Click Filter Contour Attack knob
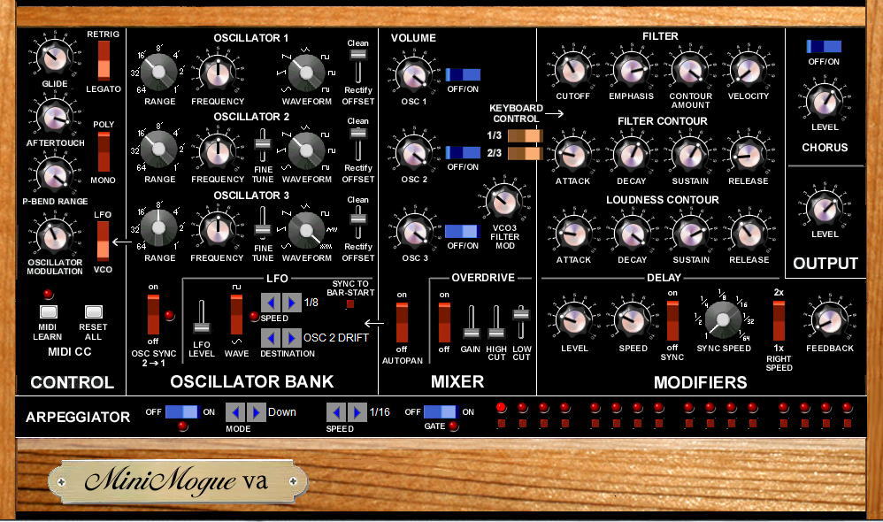Image resolution: width=883 pixels, height=522 pixels. (572, 154)
